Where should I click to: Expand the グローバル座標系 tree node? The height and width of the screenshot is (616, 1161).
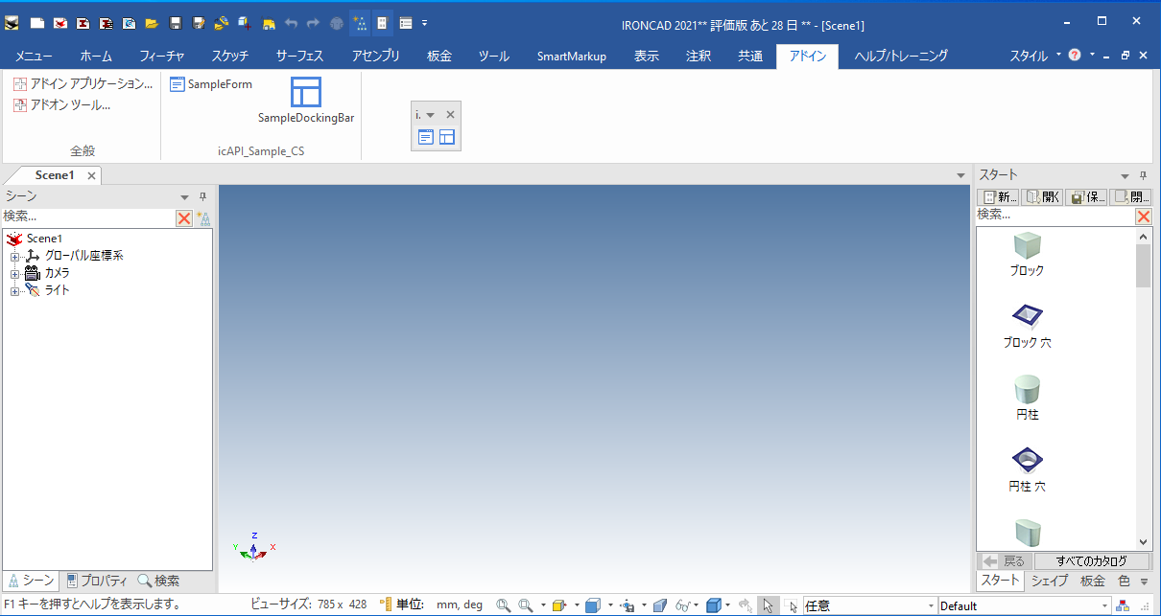(x=14, y=257)
